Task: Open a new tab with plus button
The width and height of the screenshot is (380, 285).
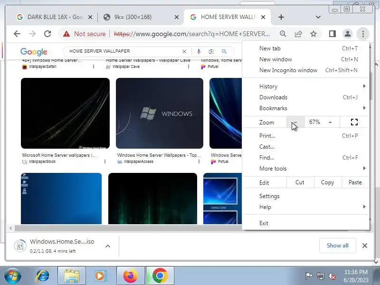Action: coord(281,17)
